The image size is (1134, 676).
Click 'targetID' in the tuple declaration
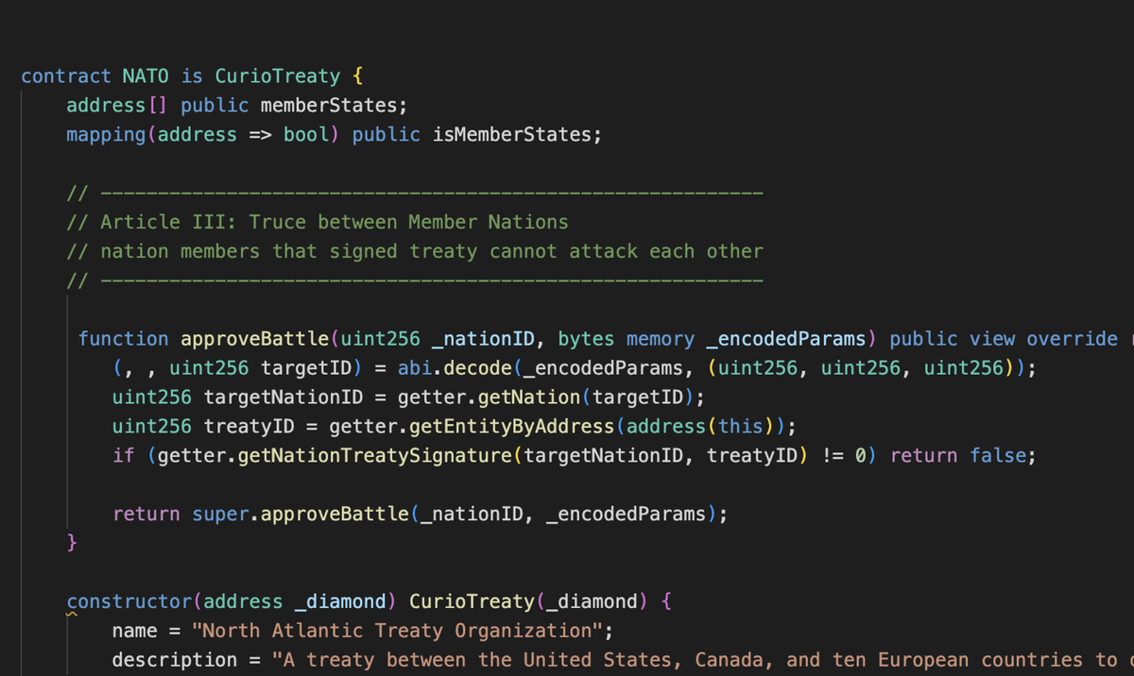point(306,367)
